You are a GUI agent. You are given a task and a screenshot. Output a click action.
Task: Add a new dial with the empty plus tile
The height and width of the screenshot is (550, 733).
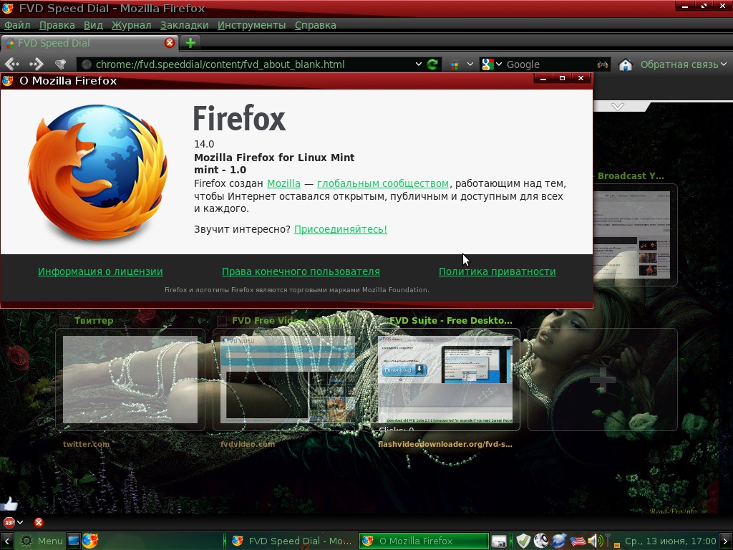(603, 380)
